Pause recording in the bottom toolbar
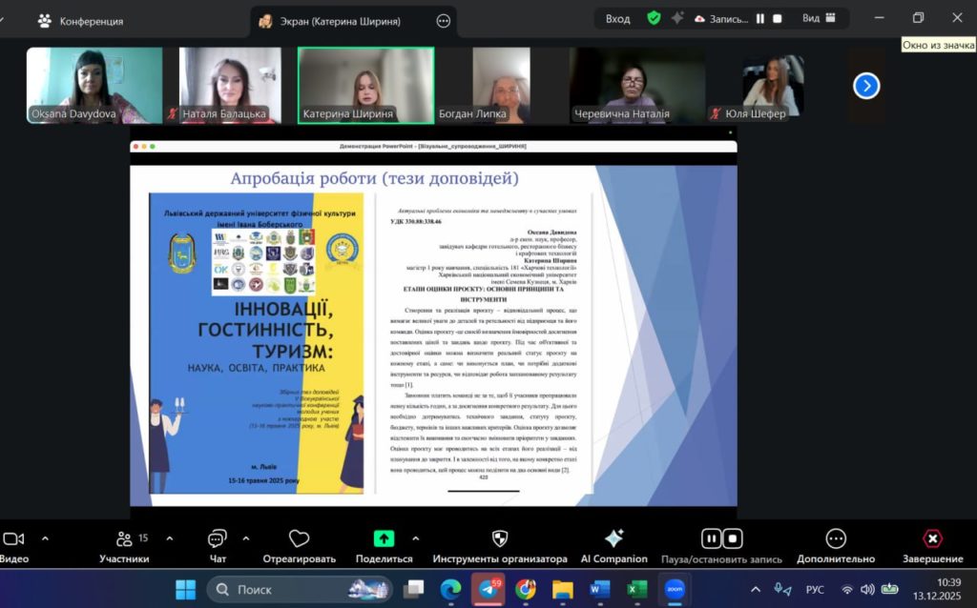Viewport: 977px width, 608px height. 711,539
